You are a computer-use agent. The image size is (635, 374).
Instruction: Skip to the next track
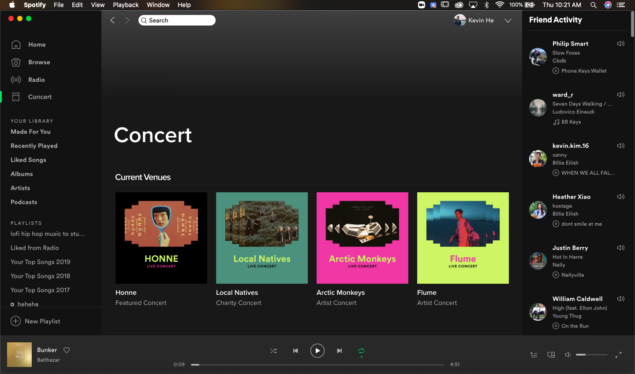pos(340,351)
